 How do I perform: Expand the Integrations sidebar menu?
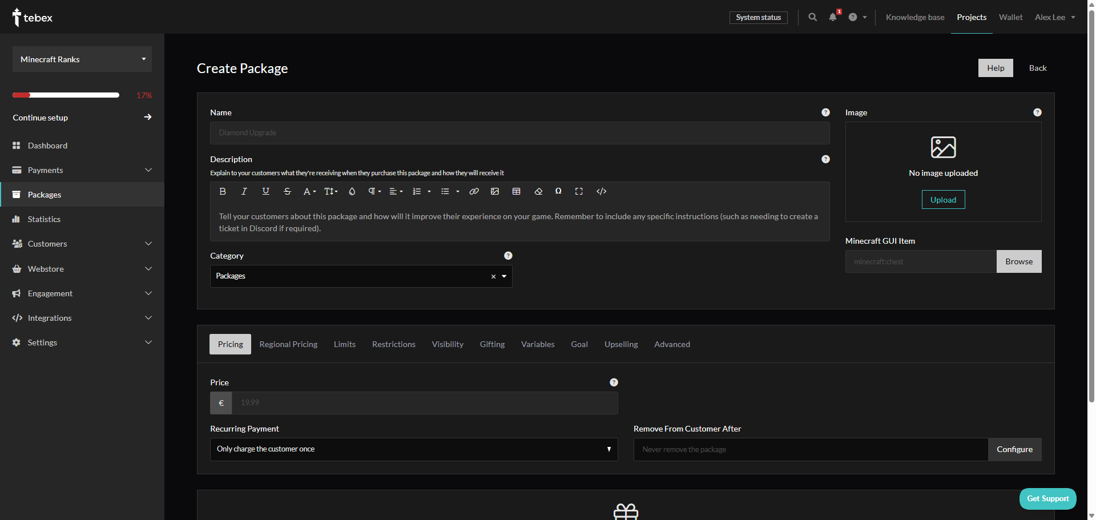[x=148, y=318]
